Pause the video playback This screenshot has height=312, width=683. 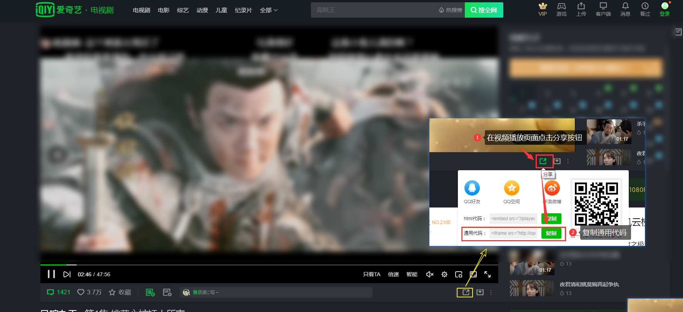(x=51, y=274)
